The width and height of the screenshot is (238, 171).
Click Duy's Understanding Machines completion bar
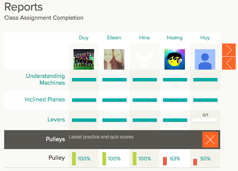pos(84,80)
